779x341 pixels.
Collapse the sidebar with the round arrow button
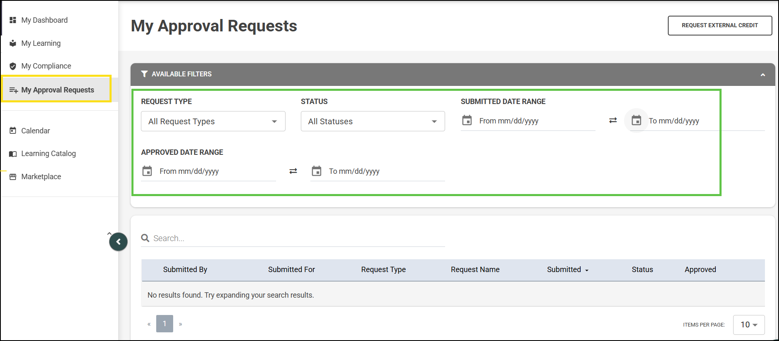[118, 242]
